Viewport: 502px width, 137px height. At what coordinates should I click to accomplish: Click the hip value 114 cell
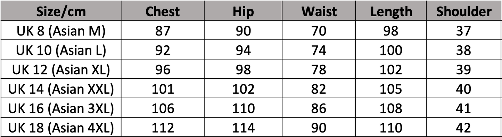click(243, 128)
